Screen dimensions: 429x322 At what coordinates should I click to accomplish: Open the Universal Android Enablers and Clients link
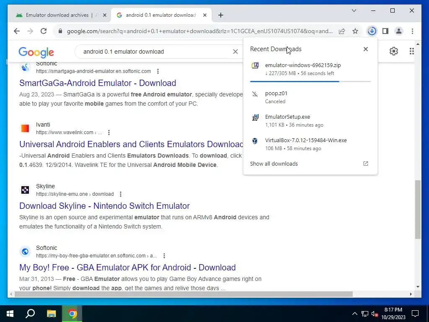coord(131,144)
